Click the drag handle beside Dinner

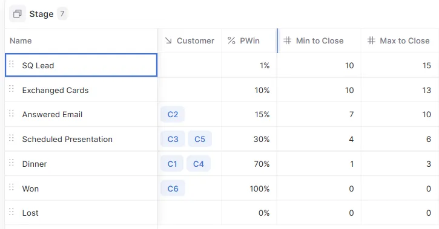12,163
